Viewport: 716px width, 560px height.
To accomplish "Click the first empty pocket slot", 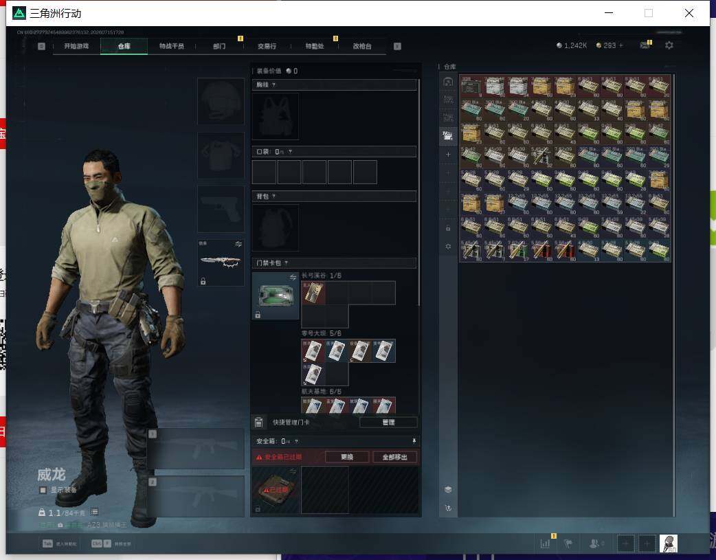I will (x=264, y=172).
